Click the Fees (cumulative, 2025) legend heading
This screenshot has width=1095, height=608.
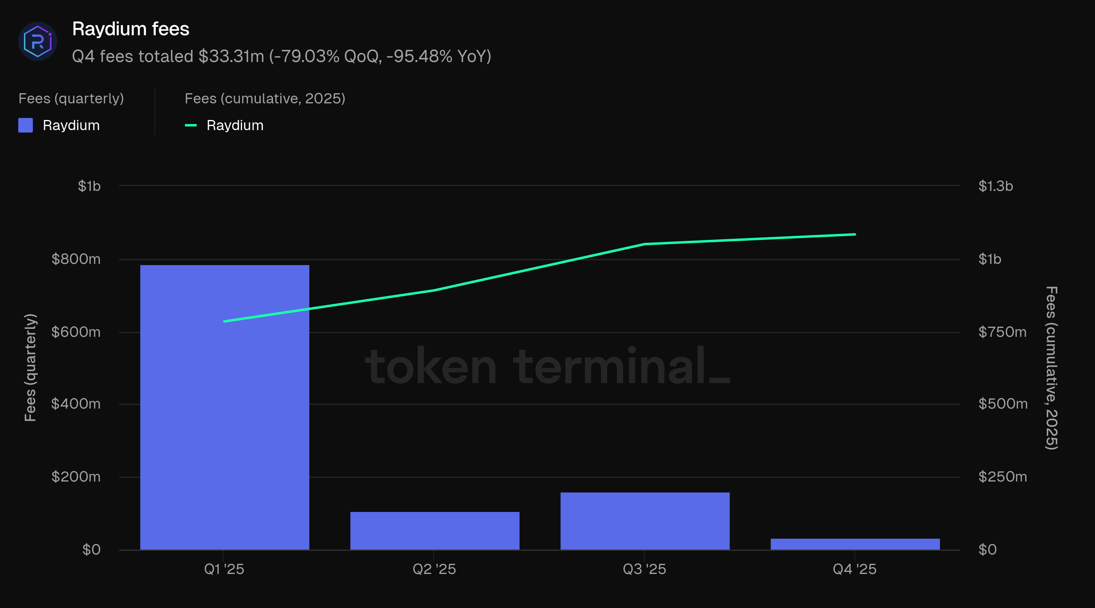coord(265,98)
